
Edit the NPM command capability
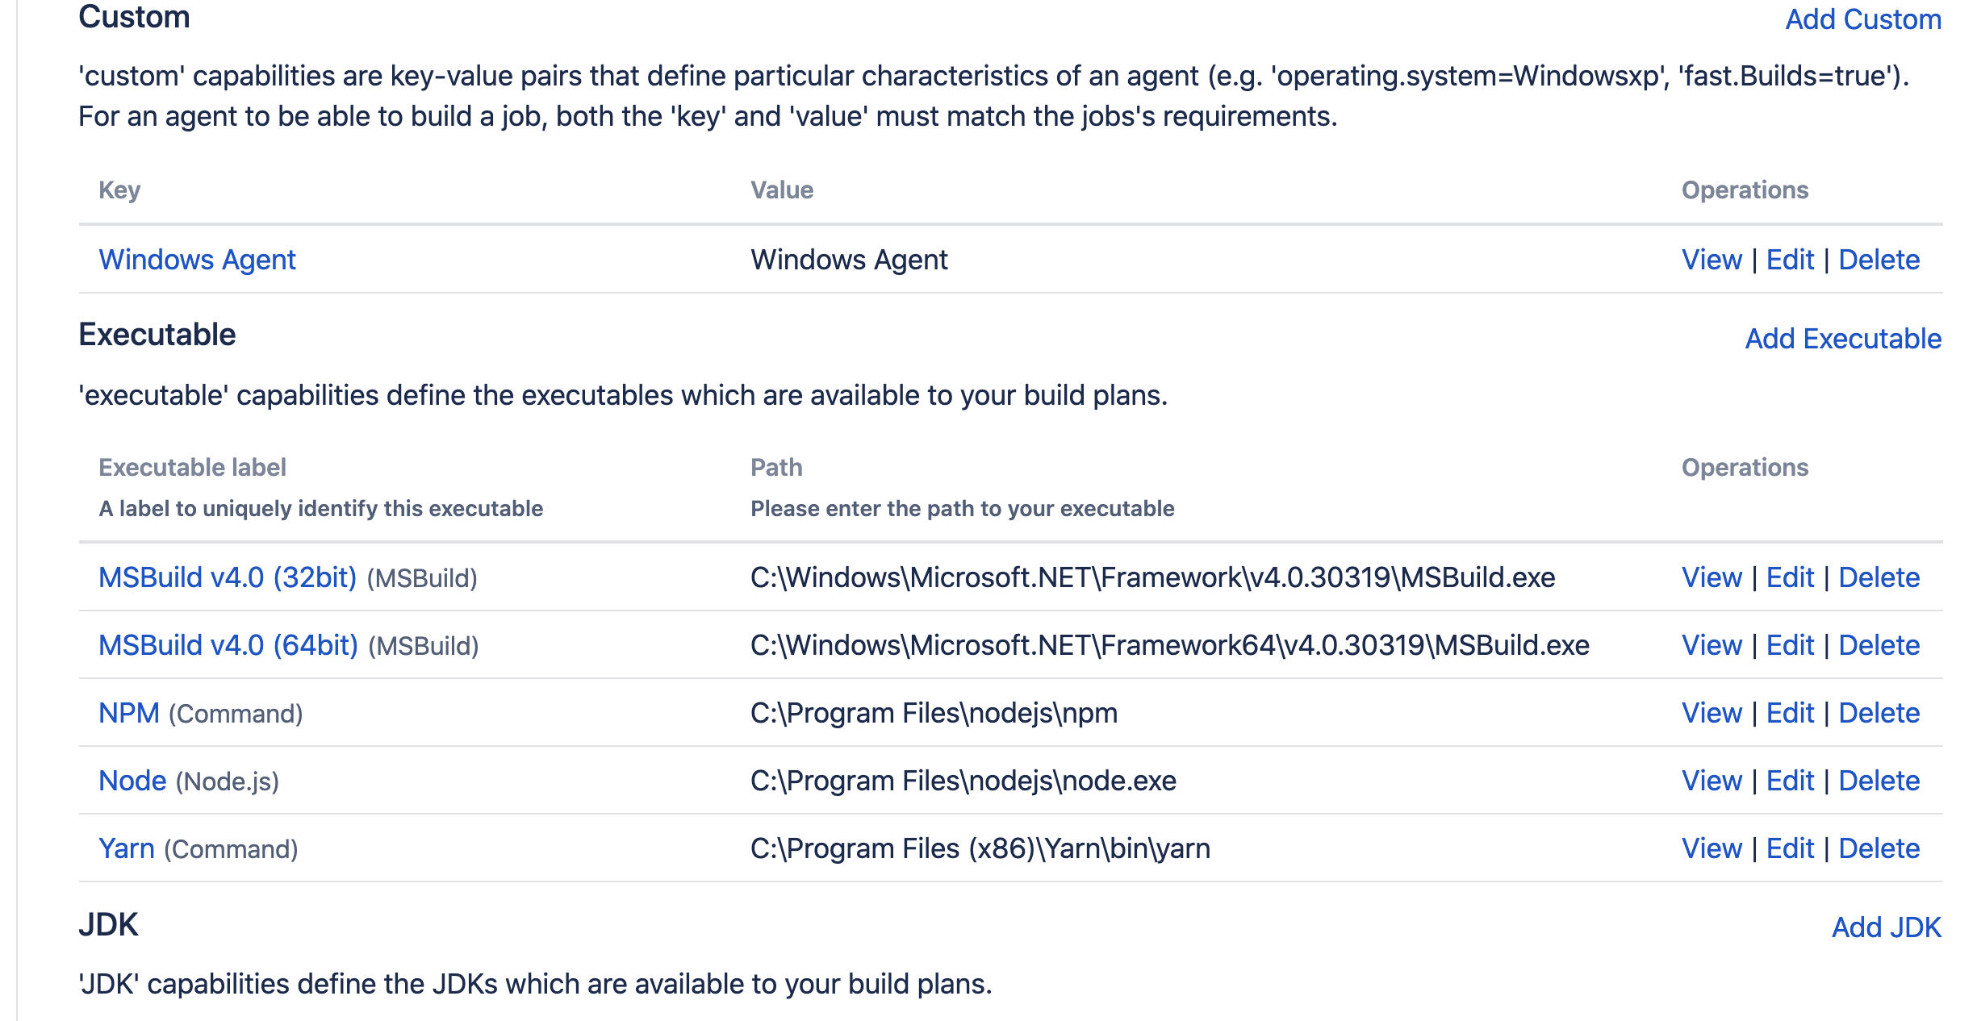tap(1790, 713)
